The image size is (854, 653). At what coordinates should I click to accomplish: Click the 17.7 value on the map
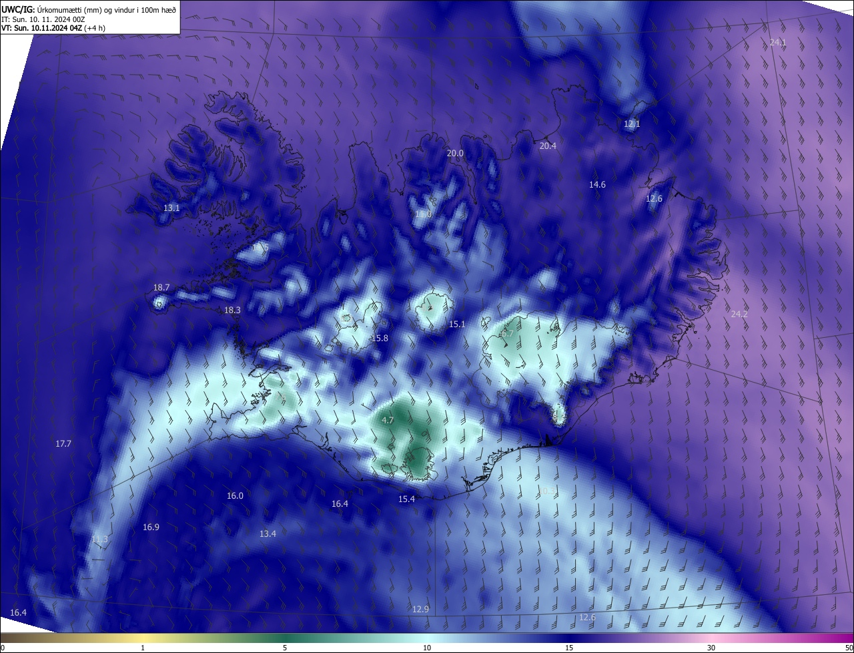[x=63, y=443]
